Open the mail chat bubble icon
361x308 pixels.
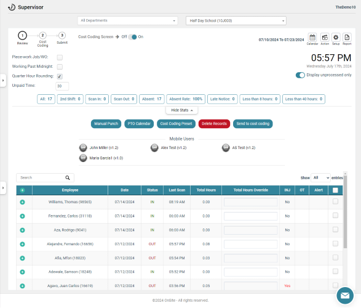pos(344,296)
